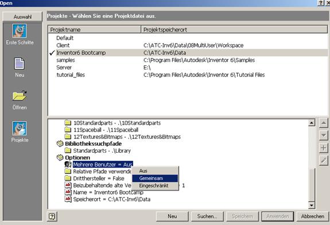Select Dritthersteller = False option

99,179
